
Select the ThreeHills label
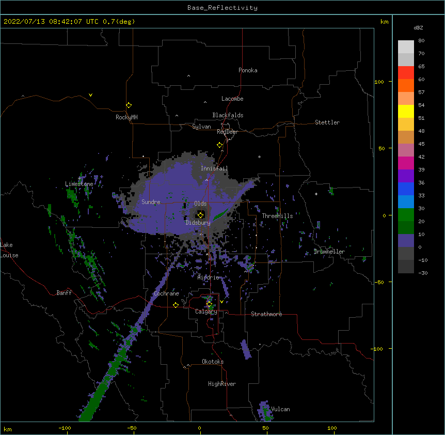[x=277, y=216]
